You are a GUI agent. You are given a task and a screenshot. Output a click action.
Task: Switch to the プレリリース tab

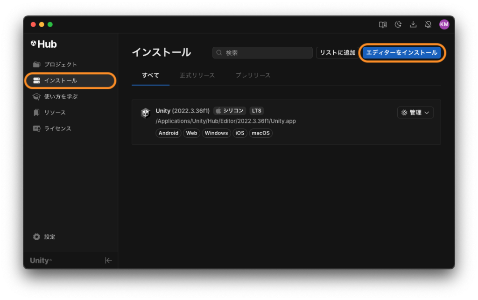(253, 75)
